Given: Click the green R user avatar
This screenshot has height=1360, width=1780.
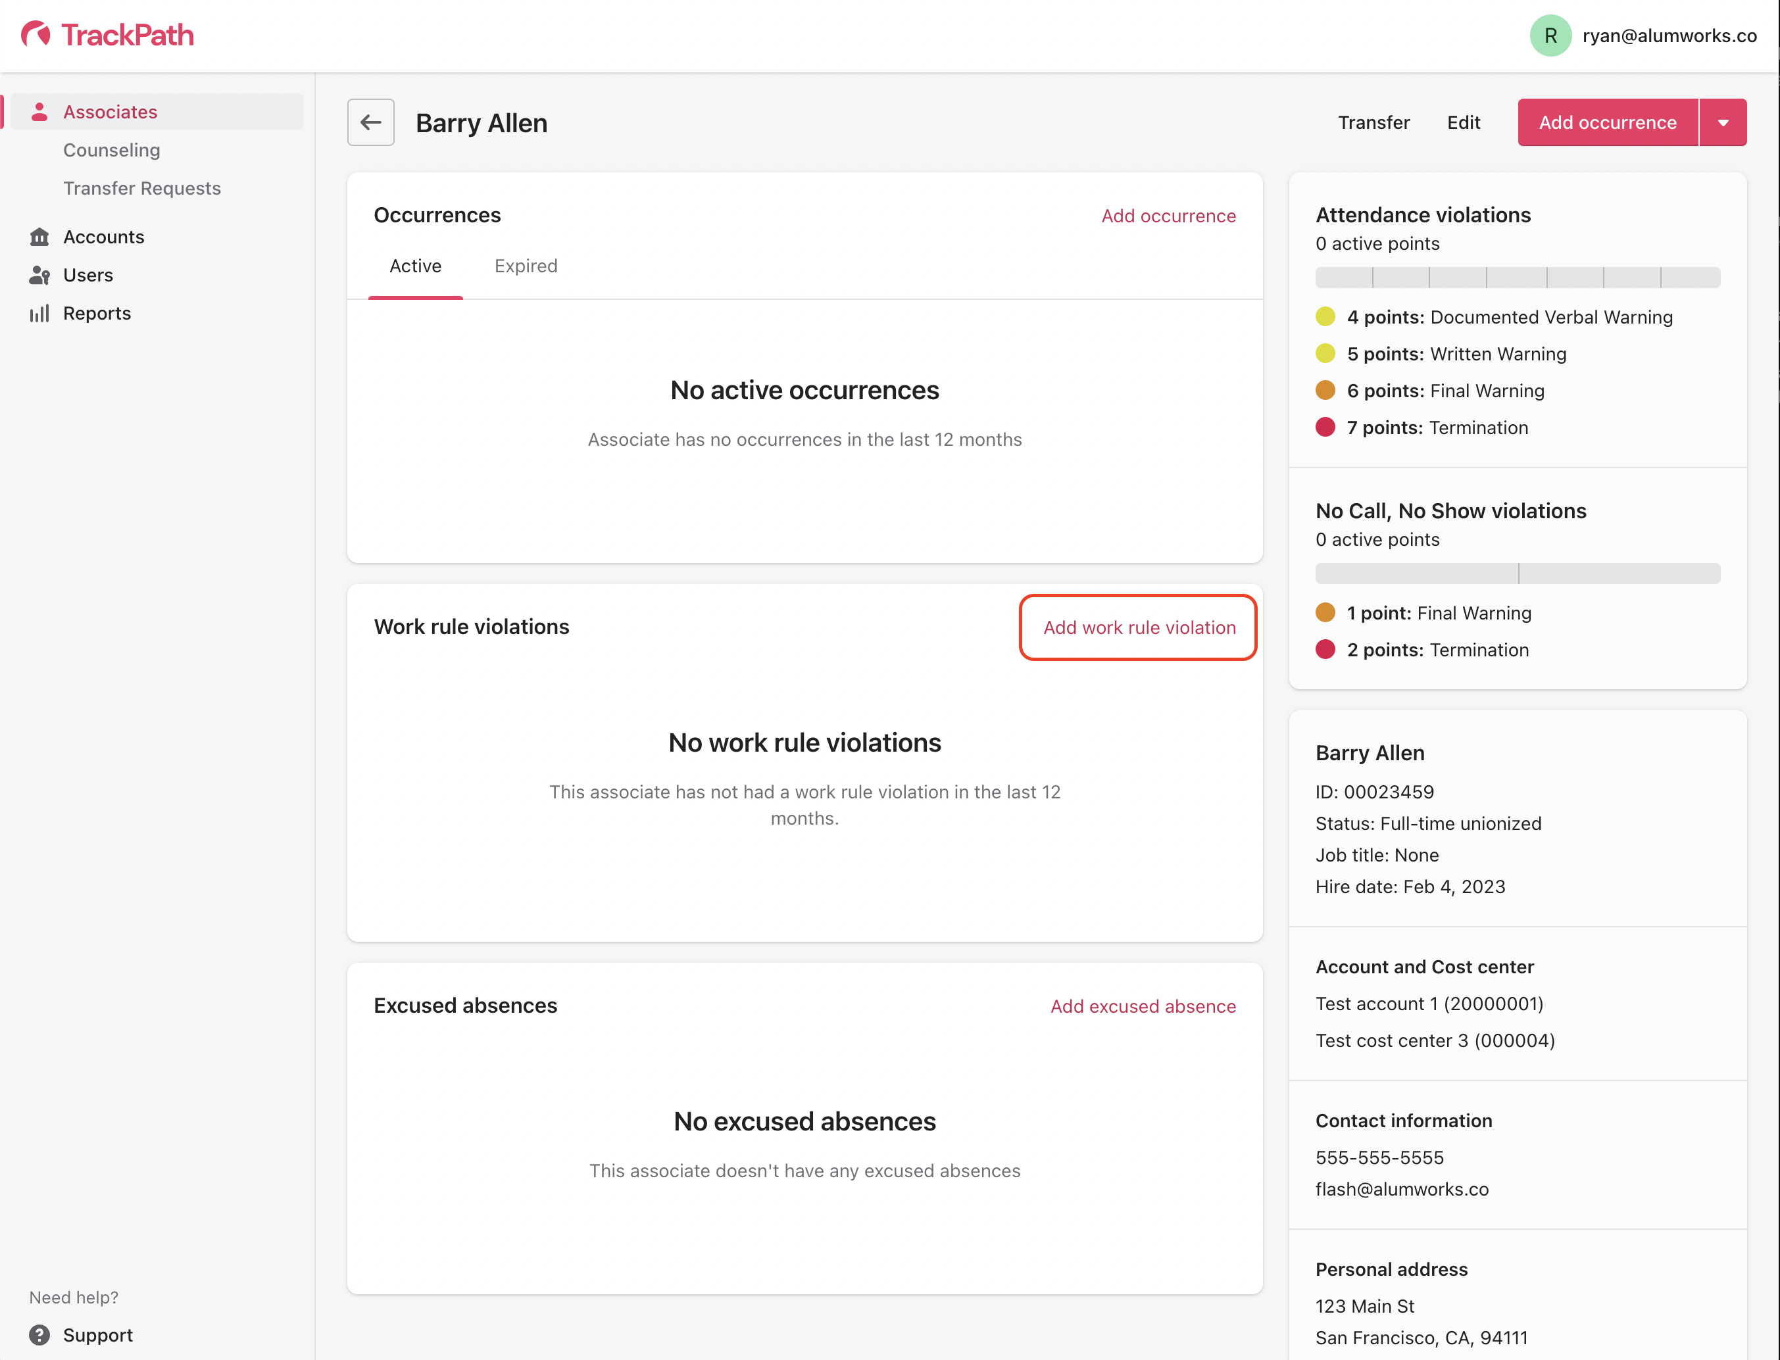Looking at the screenshot, I should [1550, 36].
